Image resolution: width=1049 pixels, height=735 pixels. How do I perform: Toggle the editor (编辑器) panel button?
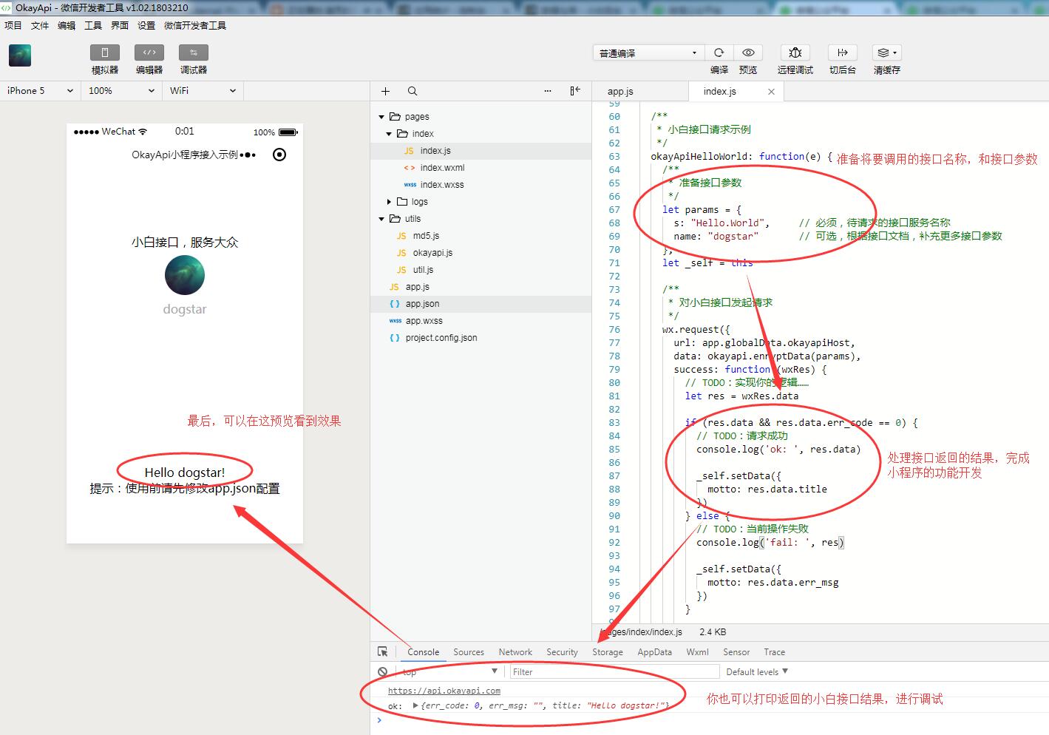click(x=149, y=52)
